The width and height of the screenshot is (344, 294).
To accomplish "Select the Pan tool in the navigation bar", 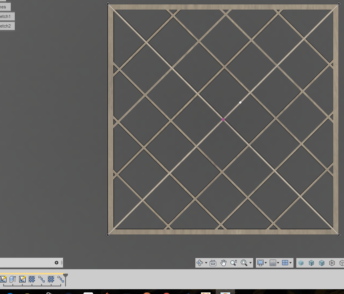I will 224,263.
